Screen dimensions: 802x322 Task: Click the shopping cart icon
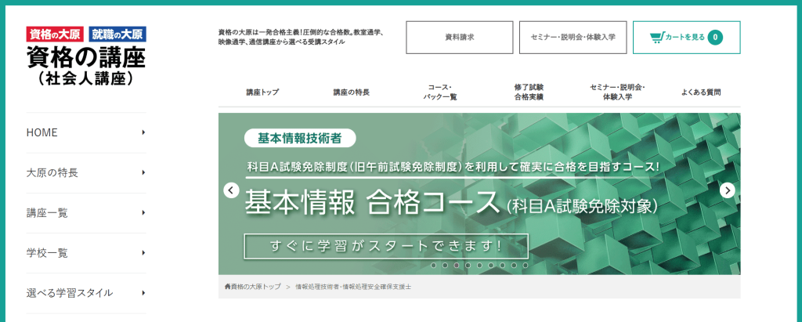(x=657, y=38)
